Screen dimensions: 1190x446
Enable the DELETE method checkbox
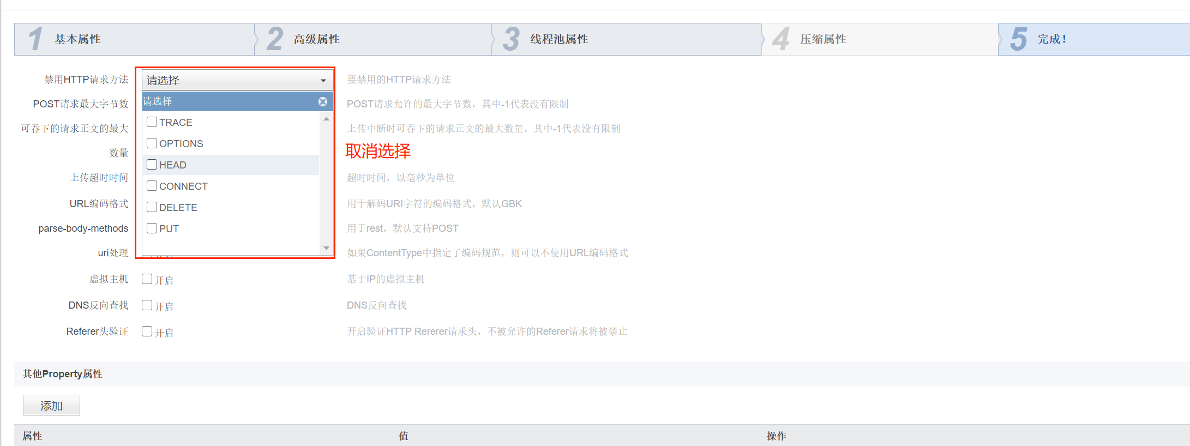[152, 207]
